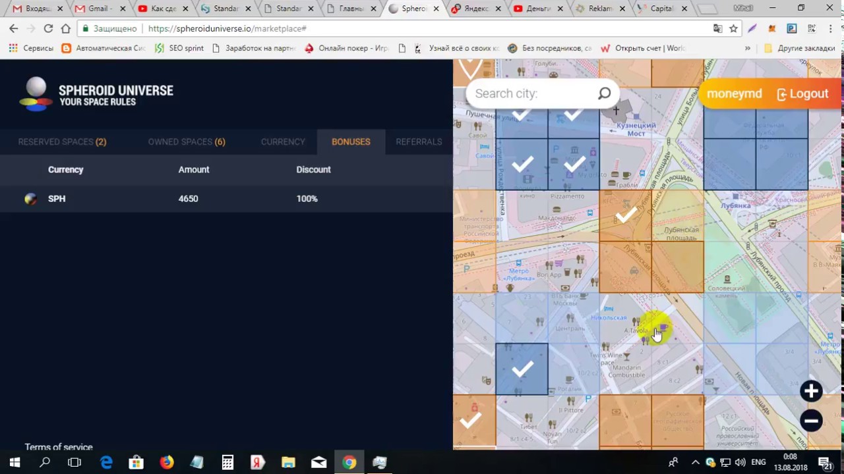844x474 pixels.
Task: Click the SPH amount value 4650
Action: (188, 199)
